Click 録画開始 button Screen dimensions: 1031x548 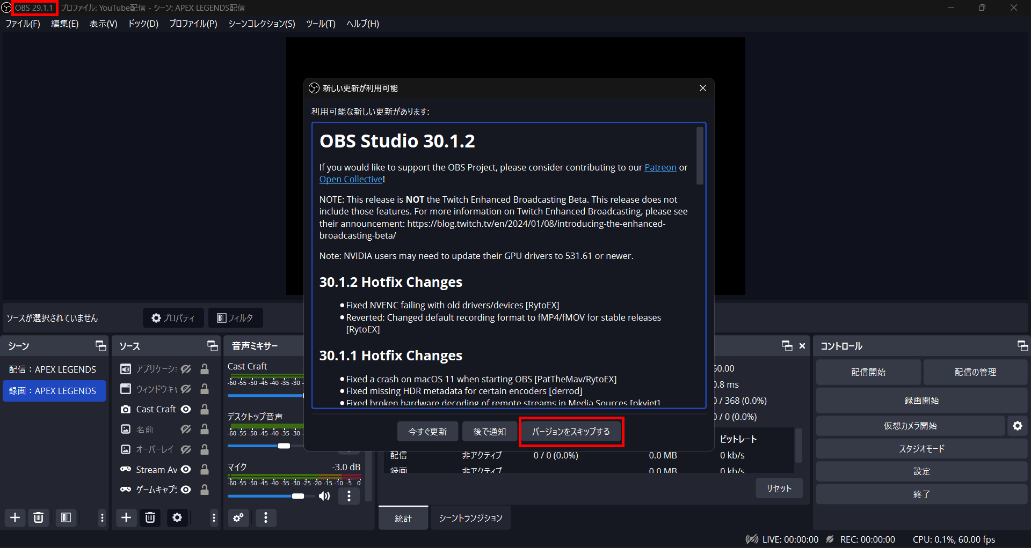(921, 401)
